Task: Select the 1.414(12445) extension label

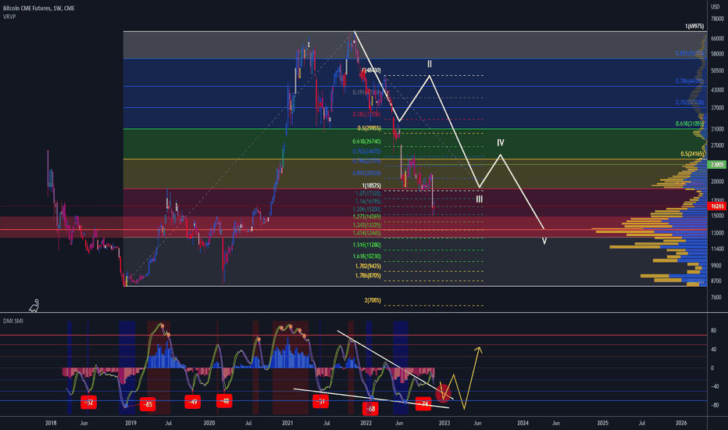Action: coord(366,233)
